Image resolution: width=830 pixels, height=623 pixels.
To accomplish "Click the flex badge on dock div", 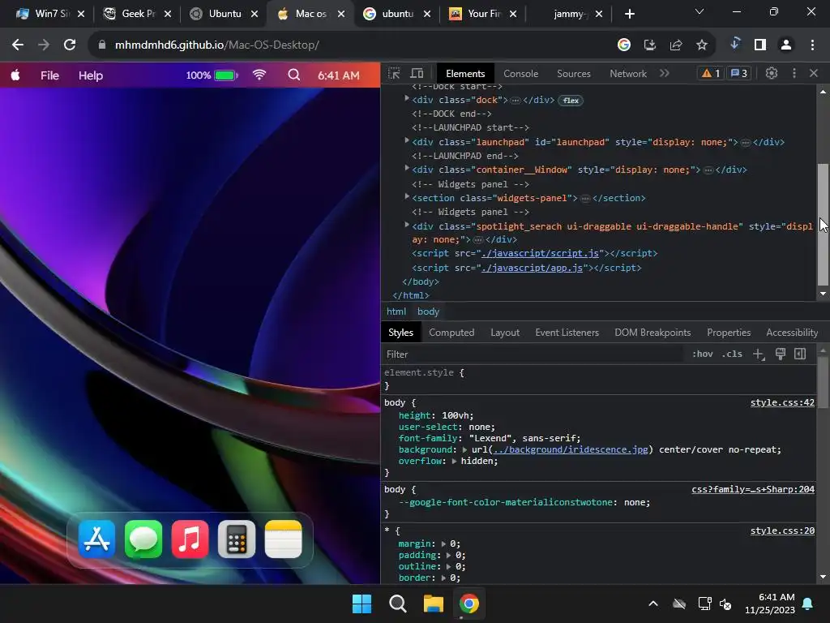I will (571, 100).
